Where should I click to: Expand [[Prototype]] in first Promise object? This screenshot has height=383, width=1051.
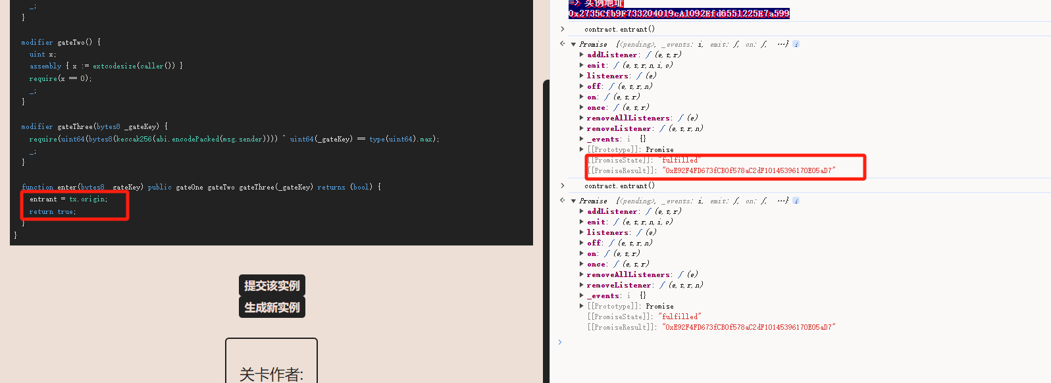click(582, 149)
